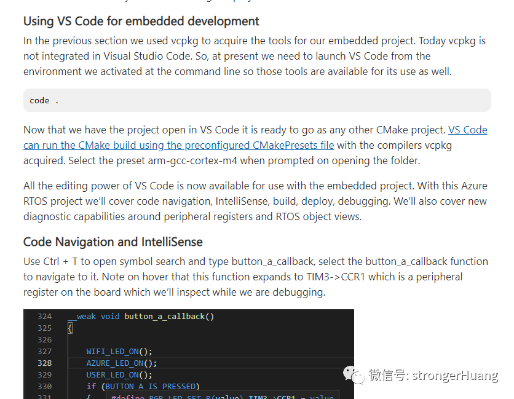
Task: Click the 'void' keyword on line 324
Action: [110, 317]
